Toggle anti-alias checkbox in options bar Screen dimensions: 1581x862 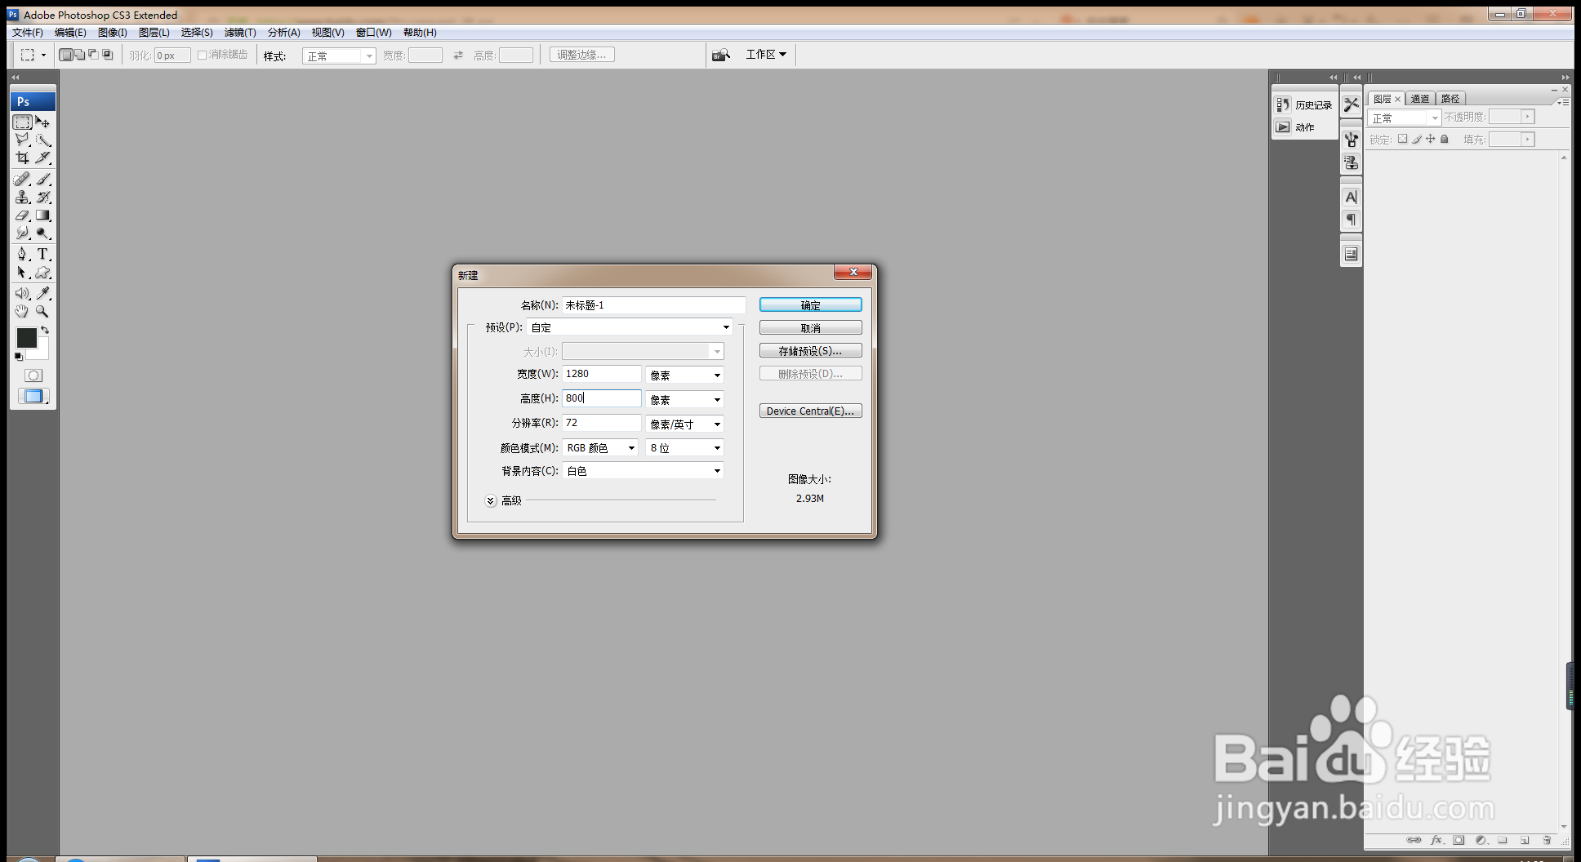click(202, 55)
